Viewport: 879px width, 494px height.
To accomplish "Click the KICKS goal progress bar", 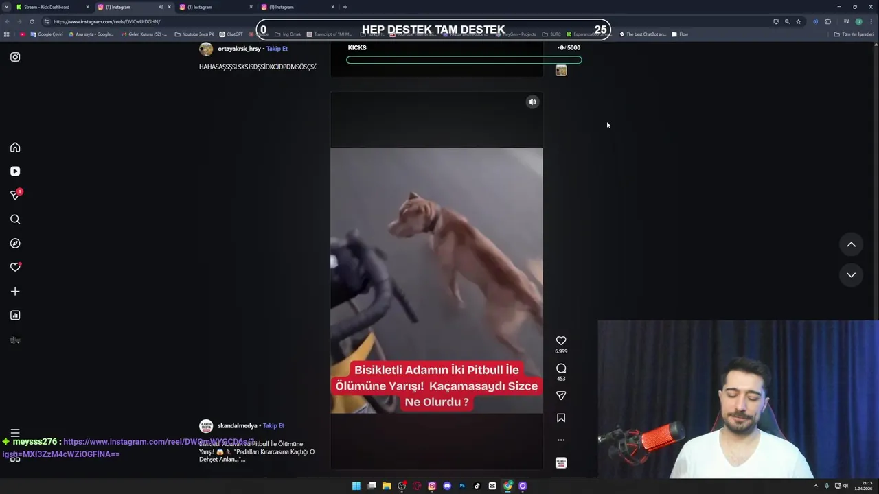I will (x=464, y=60).
